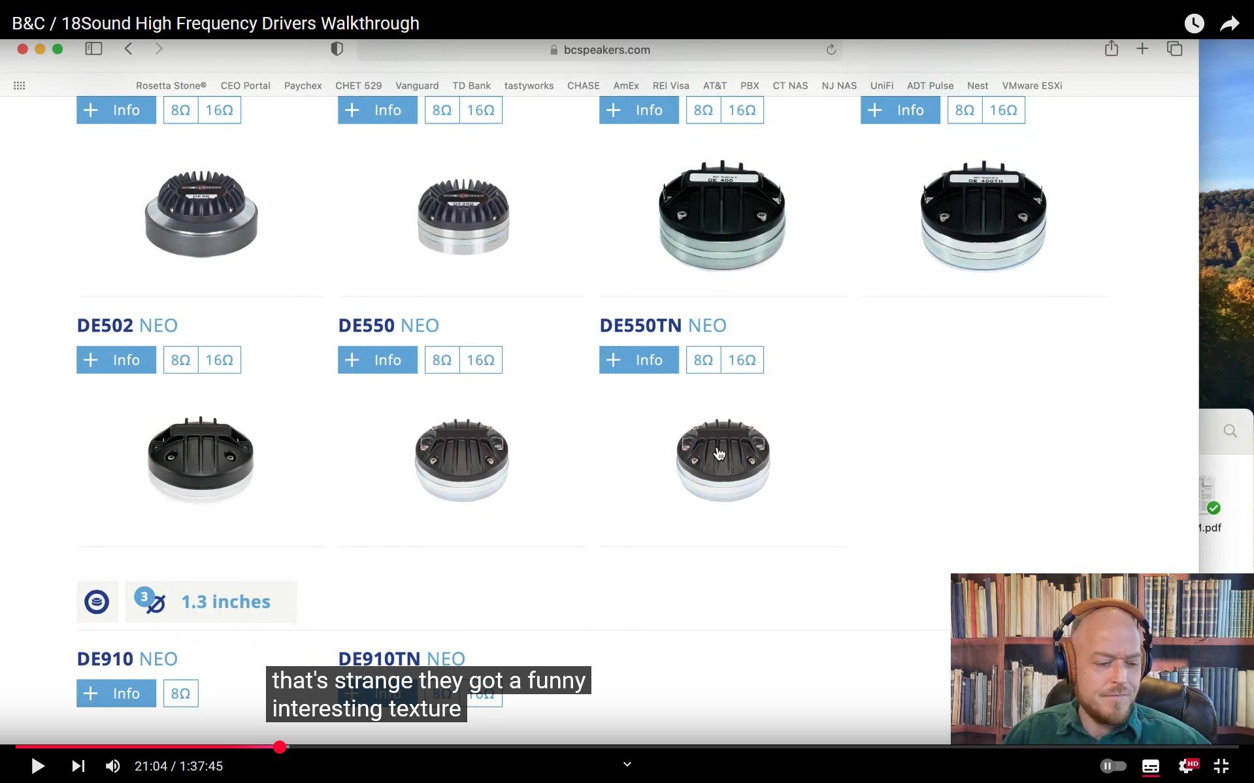Image resolution: width=1254 pixels, height=783 pixels.
Task: Go back with Safari back arrow
Action: tap(129, 49)
